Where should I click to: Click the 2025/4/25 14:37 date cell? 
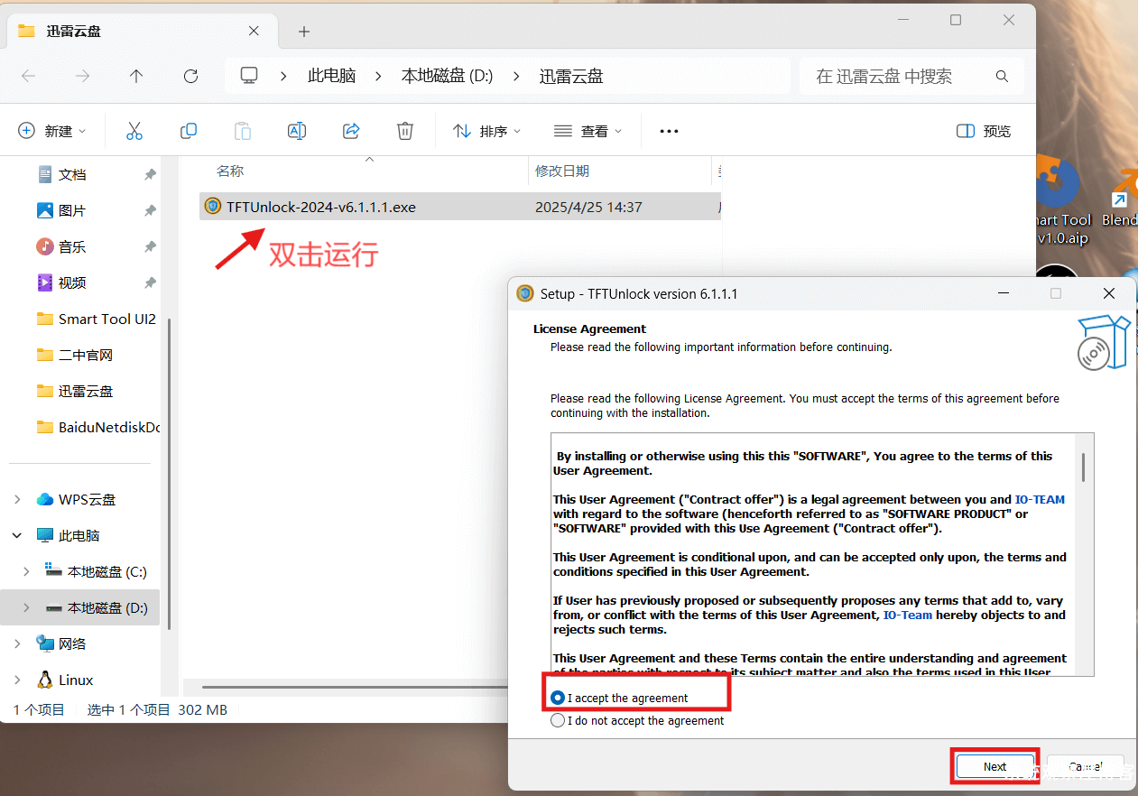click(x=588, y=207)
